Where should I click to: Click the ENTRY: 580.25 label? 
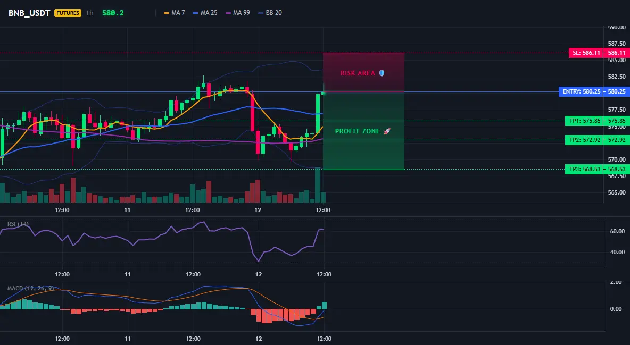click(x=582, y=91)
